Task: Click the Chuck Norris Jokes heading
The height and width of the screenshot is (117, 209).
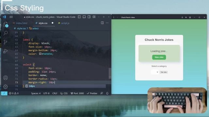Action: coord(159,40)
